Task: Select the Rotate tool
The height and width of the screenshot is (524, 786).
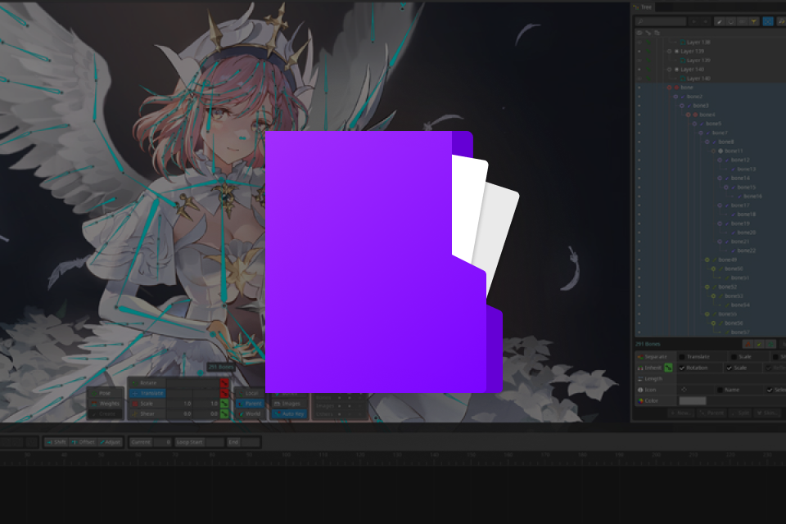Action: (x=147, y=383)
